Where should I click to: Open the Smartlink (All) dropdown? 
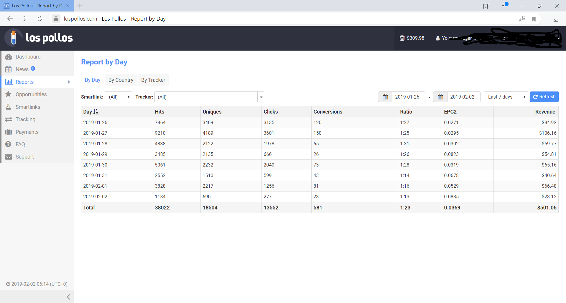(119, 97)
